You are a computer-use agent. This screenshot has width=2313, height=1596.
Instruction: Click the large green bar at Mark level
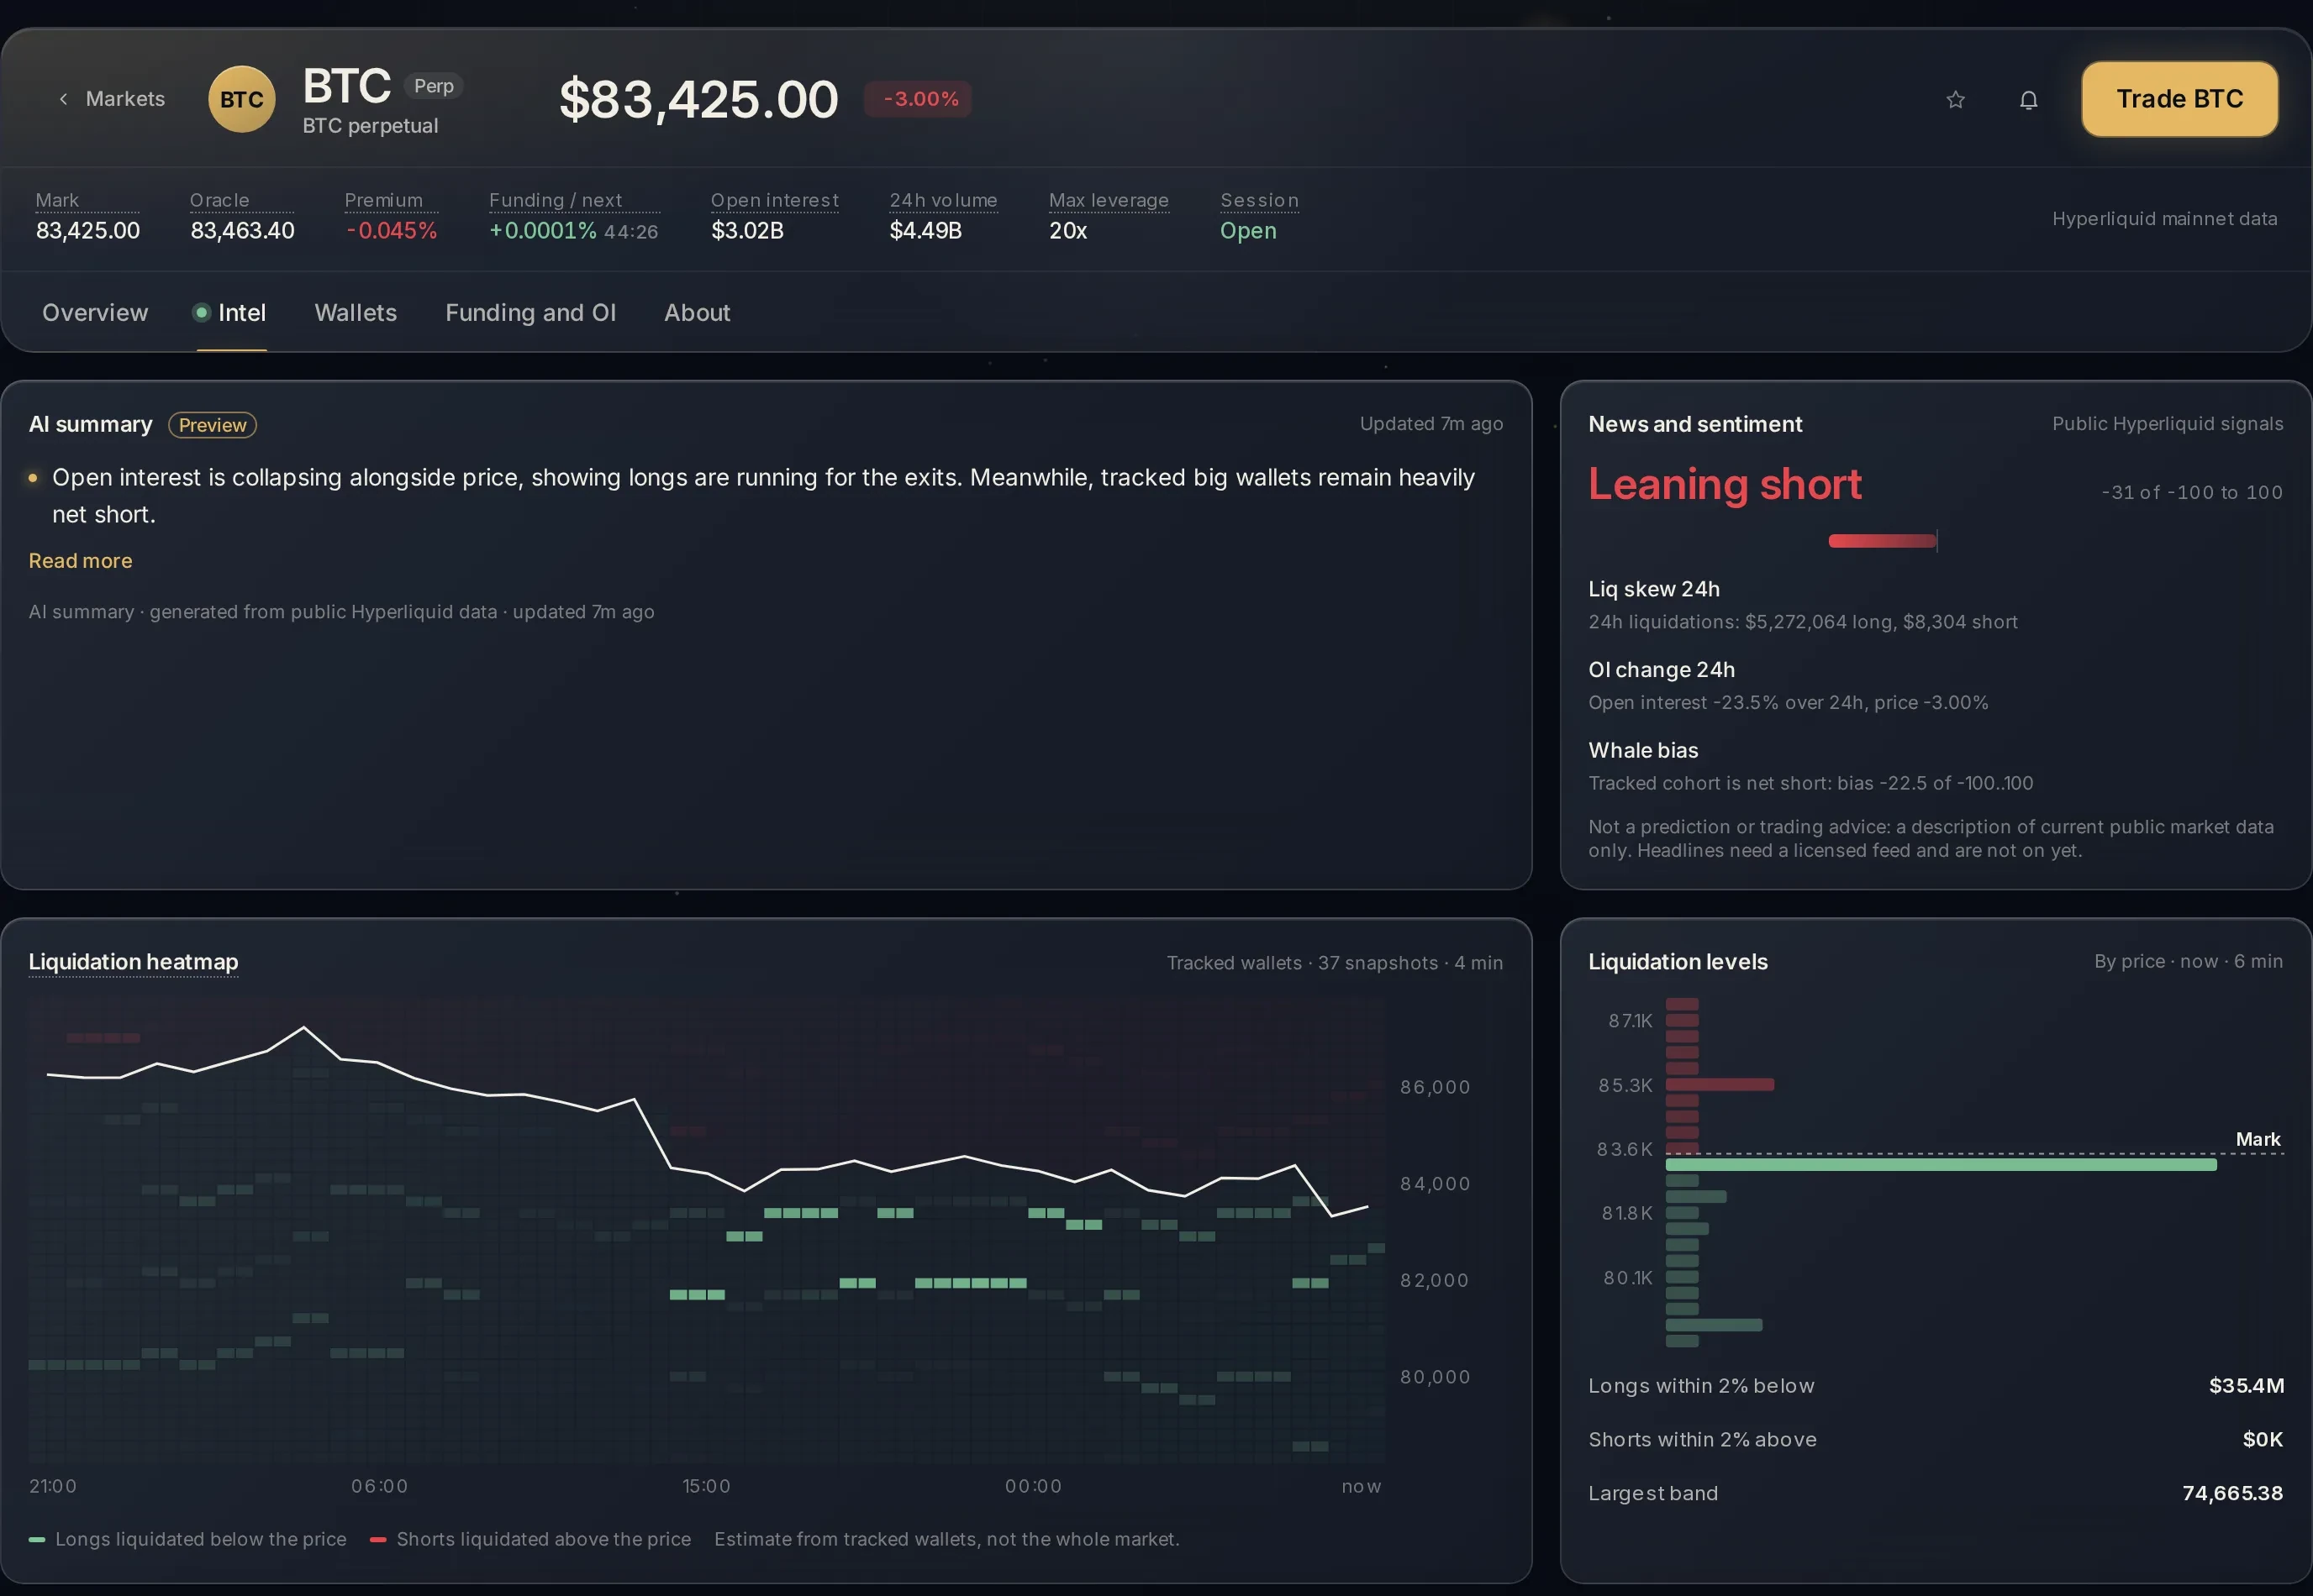[x=1941, y=1165]
